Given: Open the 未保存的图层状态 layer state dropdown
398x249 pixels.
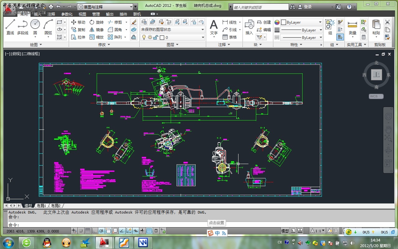Looking at the screenshot, I should click(173, 30).
